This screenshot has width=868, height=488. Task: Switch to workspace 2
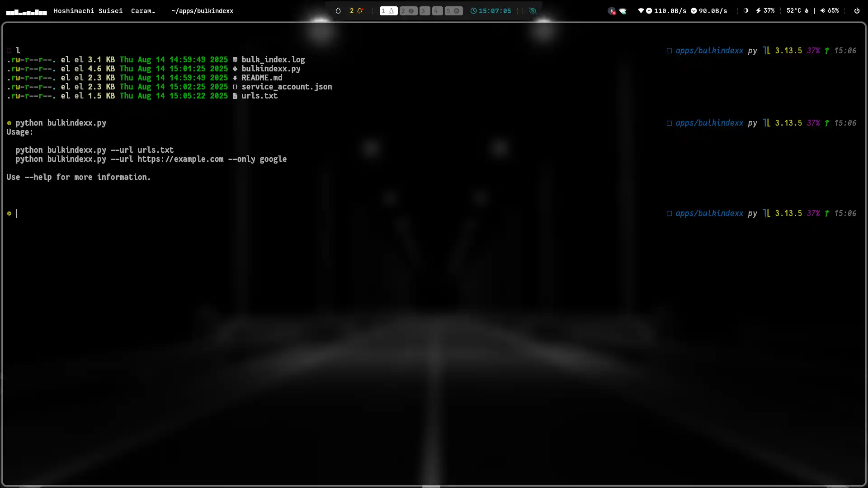tap(408, 11)
